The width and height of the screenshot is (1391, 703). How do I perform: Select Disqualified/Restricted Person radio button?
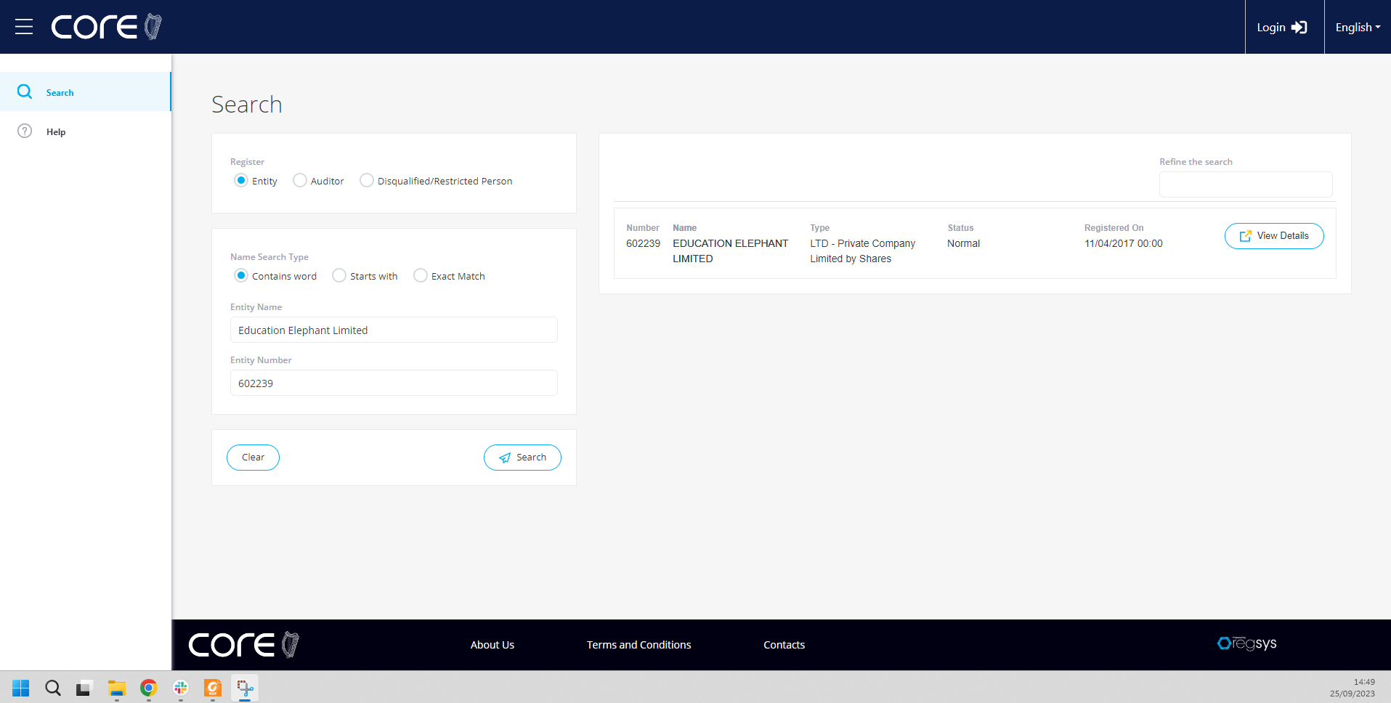point(367,180)
